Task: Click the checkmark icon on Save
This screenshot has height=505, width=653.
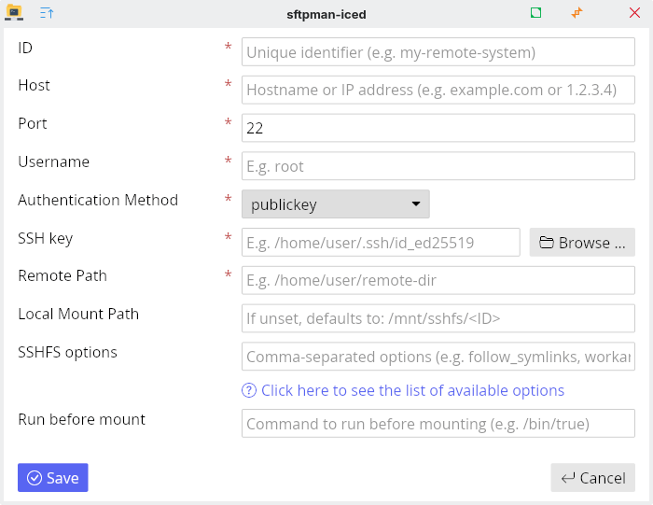Action: point(35,478)
